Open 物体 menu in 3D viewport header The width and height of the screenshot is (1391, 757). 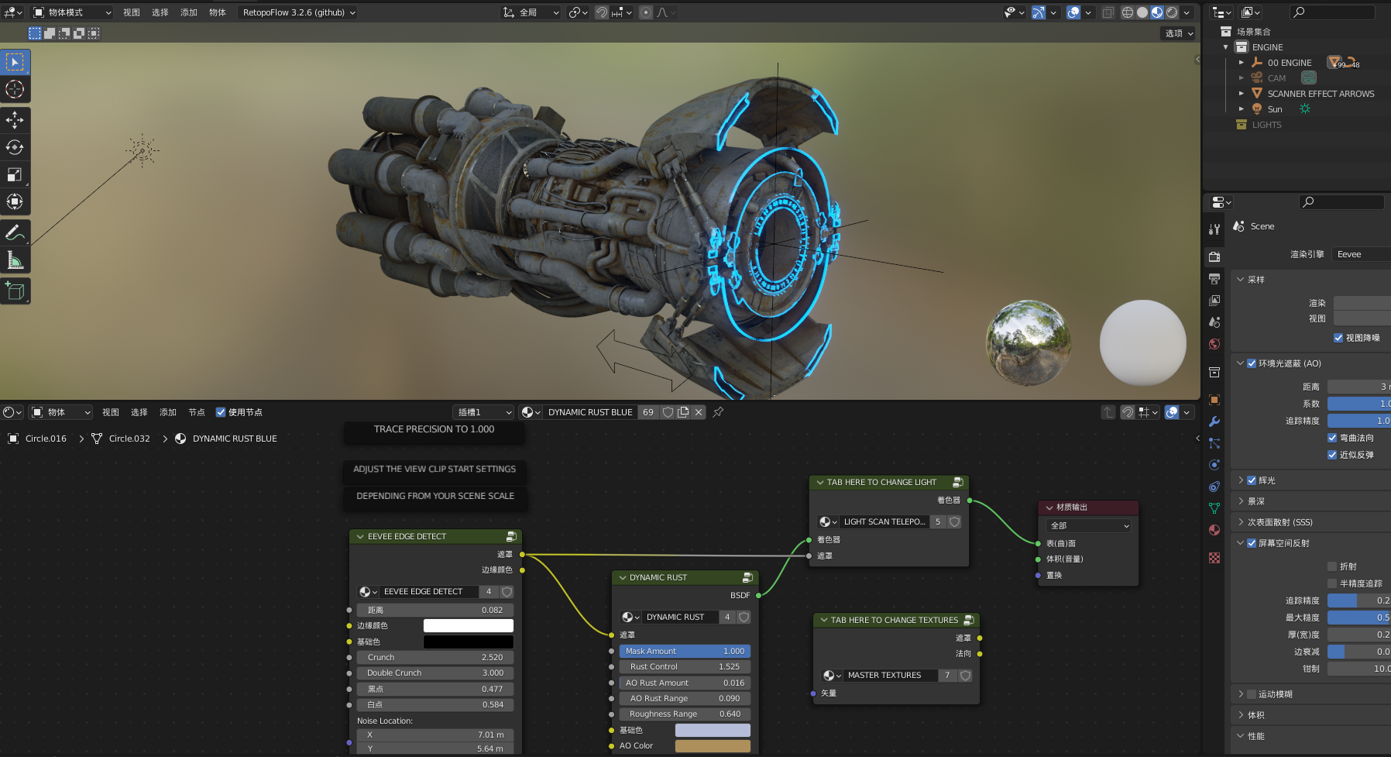coord(218,12)
